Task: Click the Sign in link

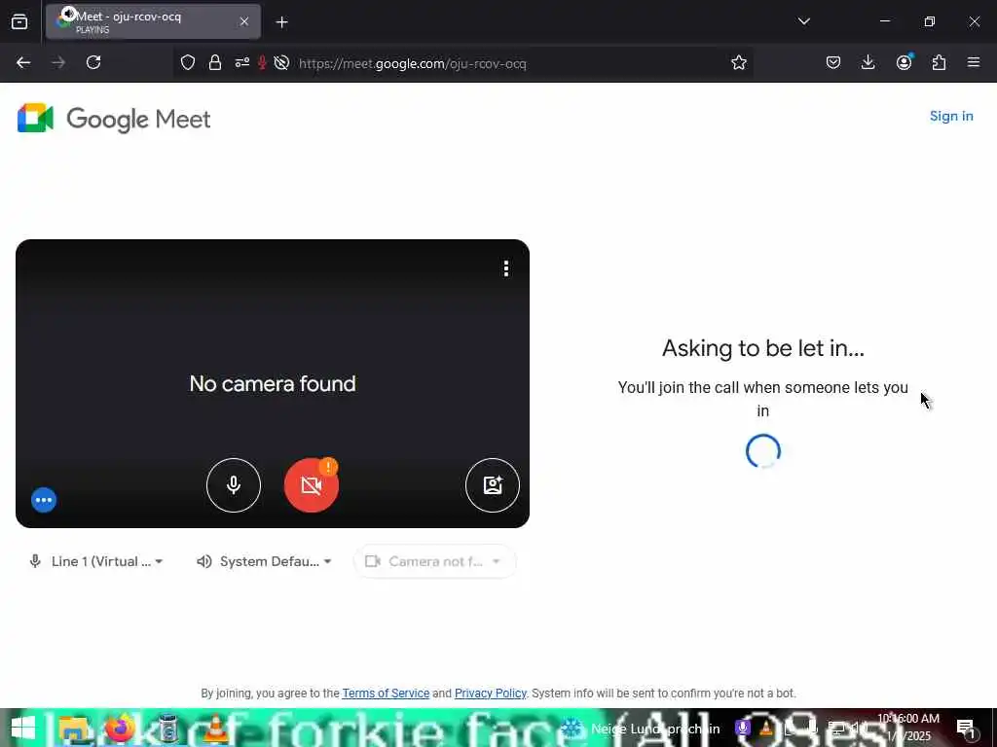Action: click(951, 117)
